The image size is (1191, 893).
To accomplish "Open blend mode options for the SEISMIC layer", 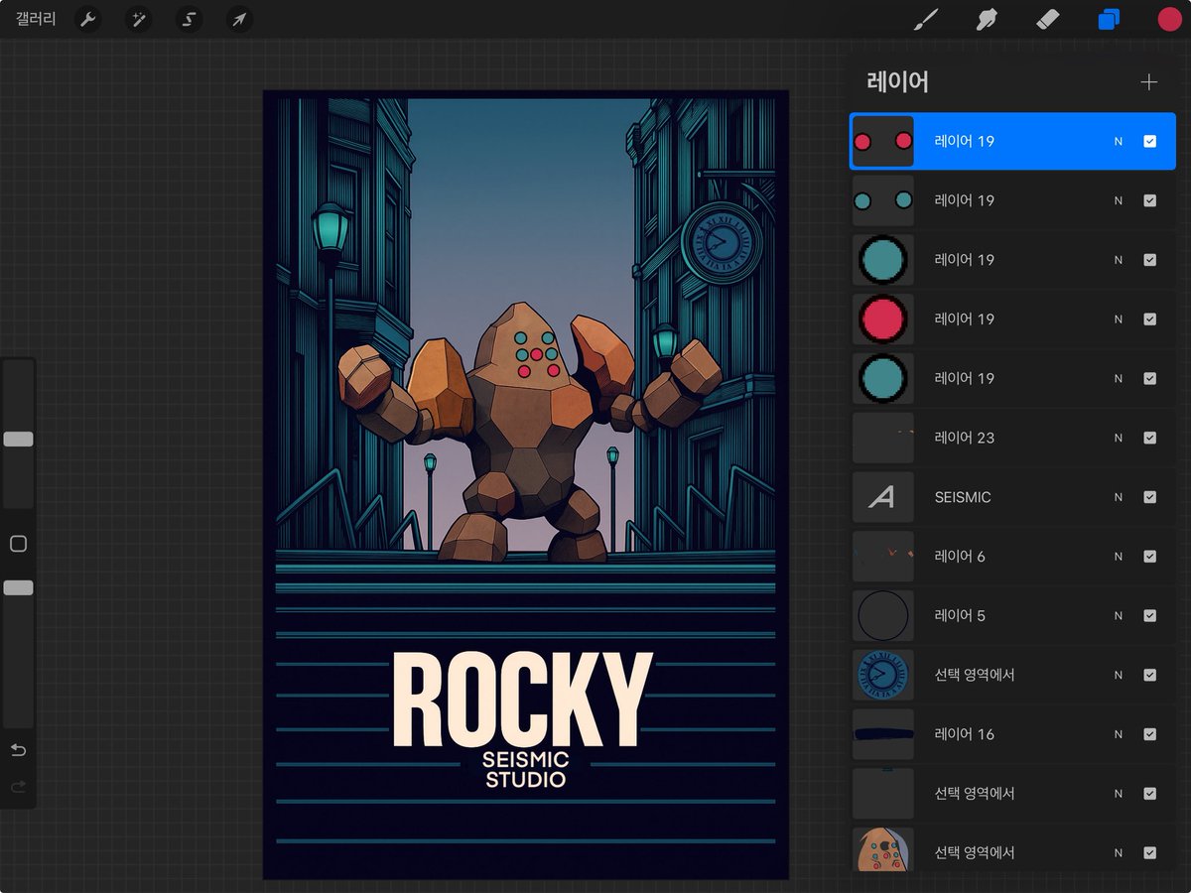I will click(1118, 497).
